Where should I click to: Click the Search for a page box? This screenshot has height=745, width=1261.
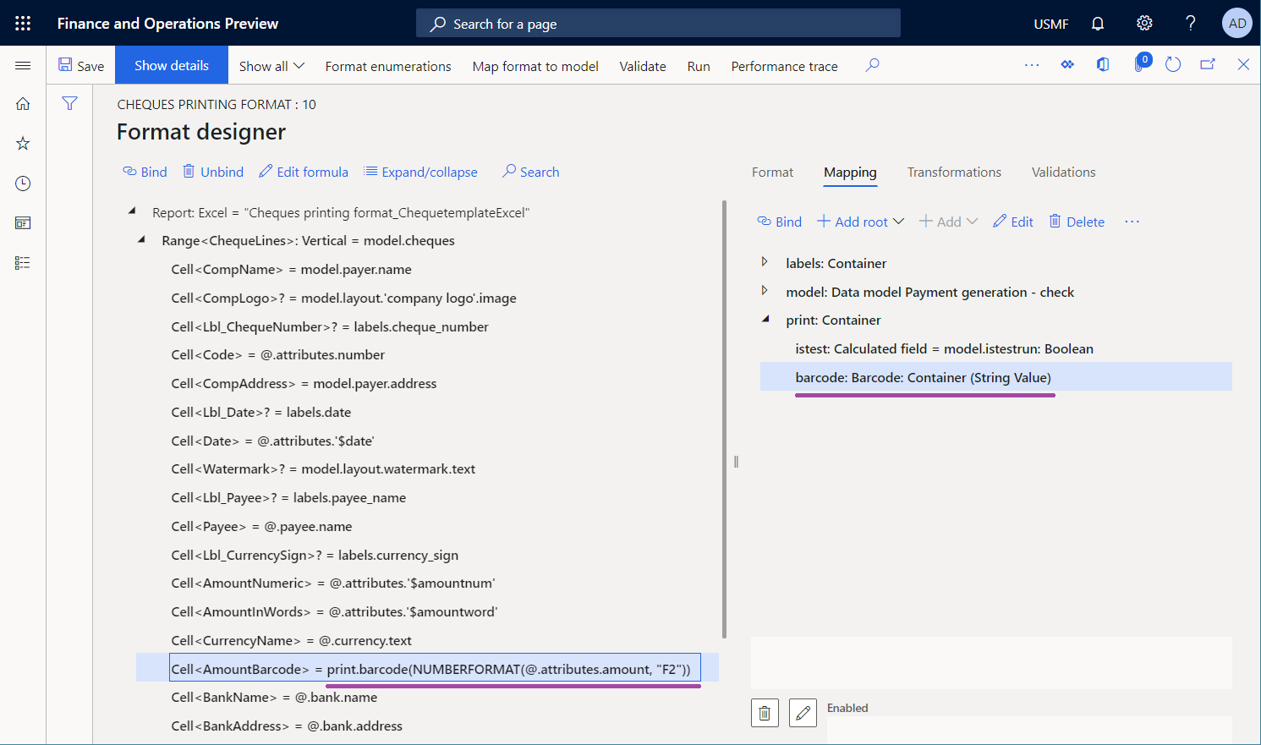click(658, 24)
